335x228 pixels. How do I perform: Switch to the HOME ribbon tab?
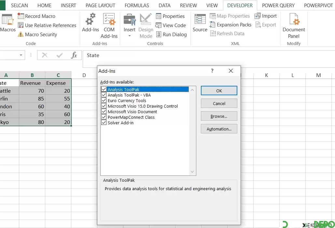pyautogui.click(x=44, y=5)
